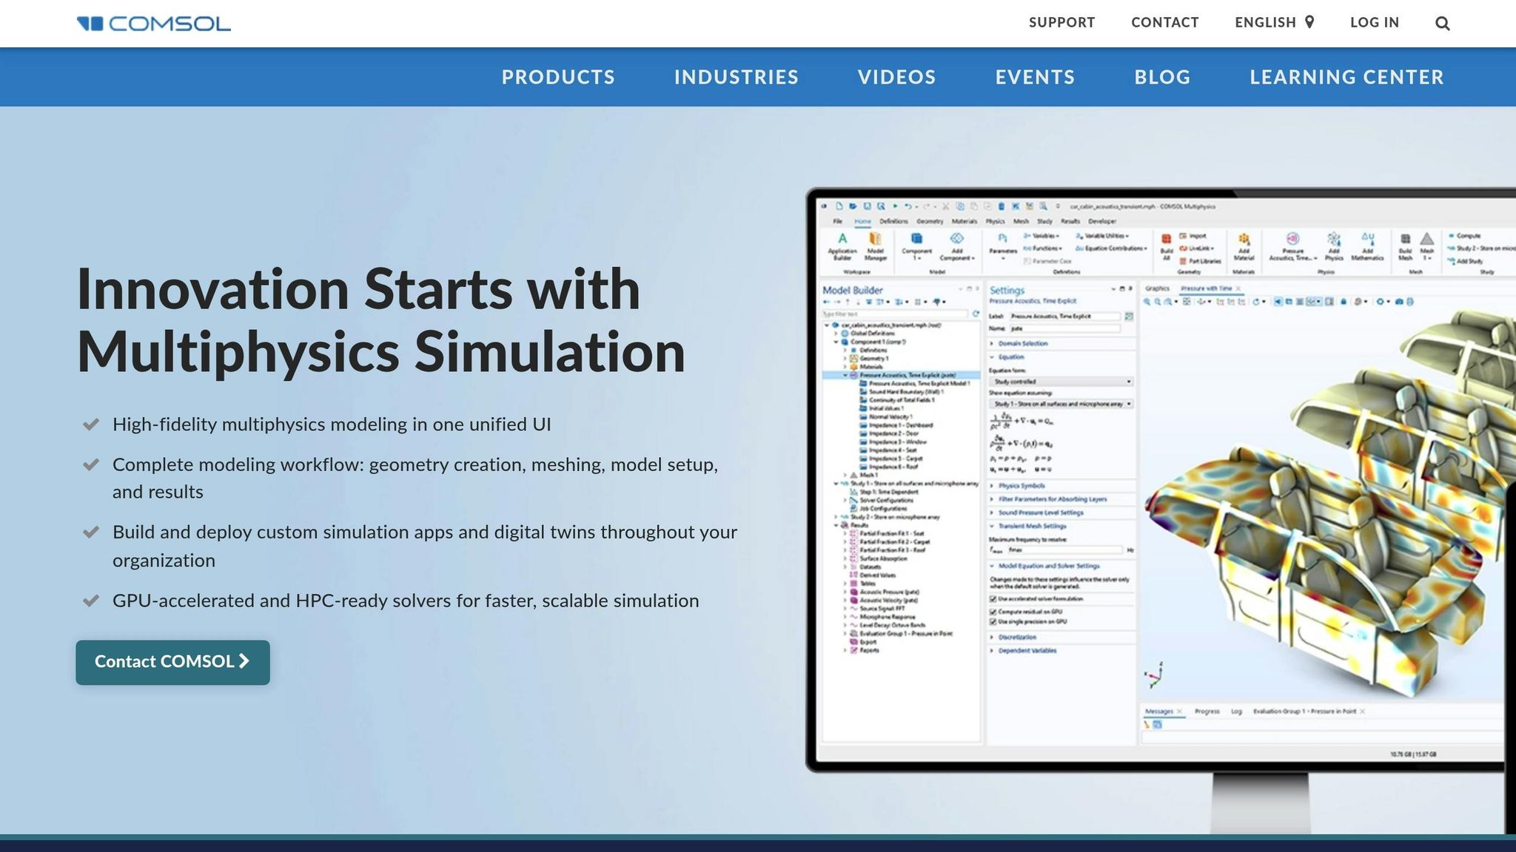
Task: Click the LOG IN link
Action: click(1374, 22)
